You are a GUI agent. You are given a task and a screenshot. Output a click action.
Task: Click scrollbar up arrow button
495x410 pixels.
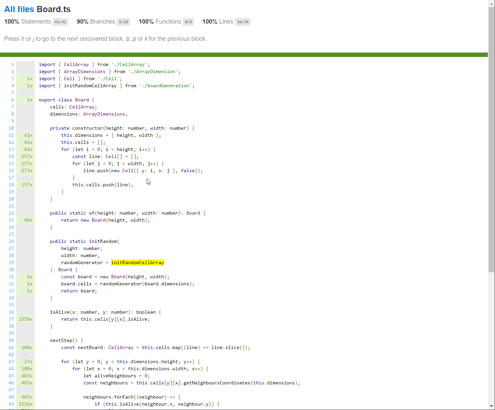point(492,3)
